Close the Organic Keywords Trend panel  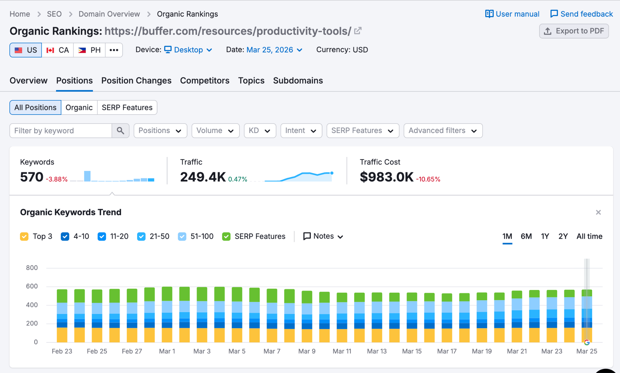tap(598, 212)
